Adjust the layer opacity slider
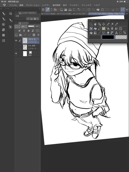 31,26
